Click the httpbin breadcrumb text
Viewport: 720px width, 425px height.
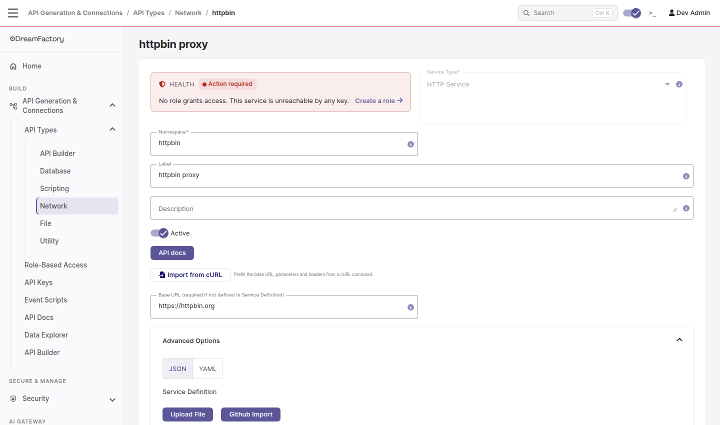click(x=223, y=13)
